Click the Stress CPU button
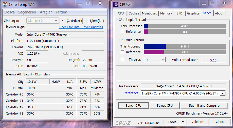Viewport: 233px width, 128px height. (165, 106)
